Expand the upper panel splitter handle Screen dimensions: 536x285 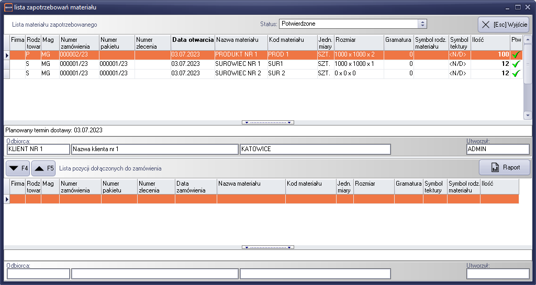point(267,122)
